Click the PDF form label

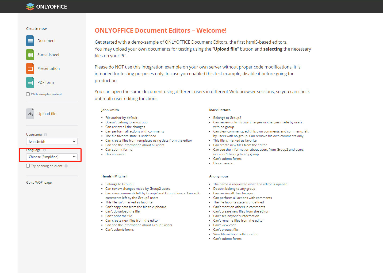click(x=45, y=82)
